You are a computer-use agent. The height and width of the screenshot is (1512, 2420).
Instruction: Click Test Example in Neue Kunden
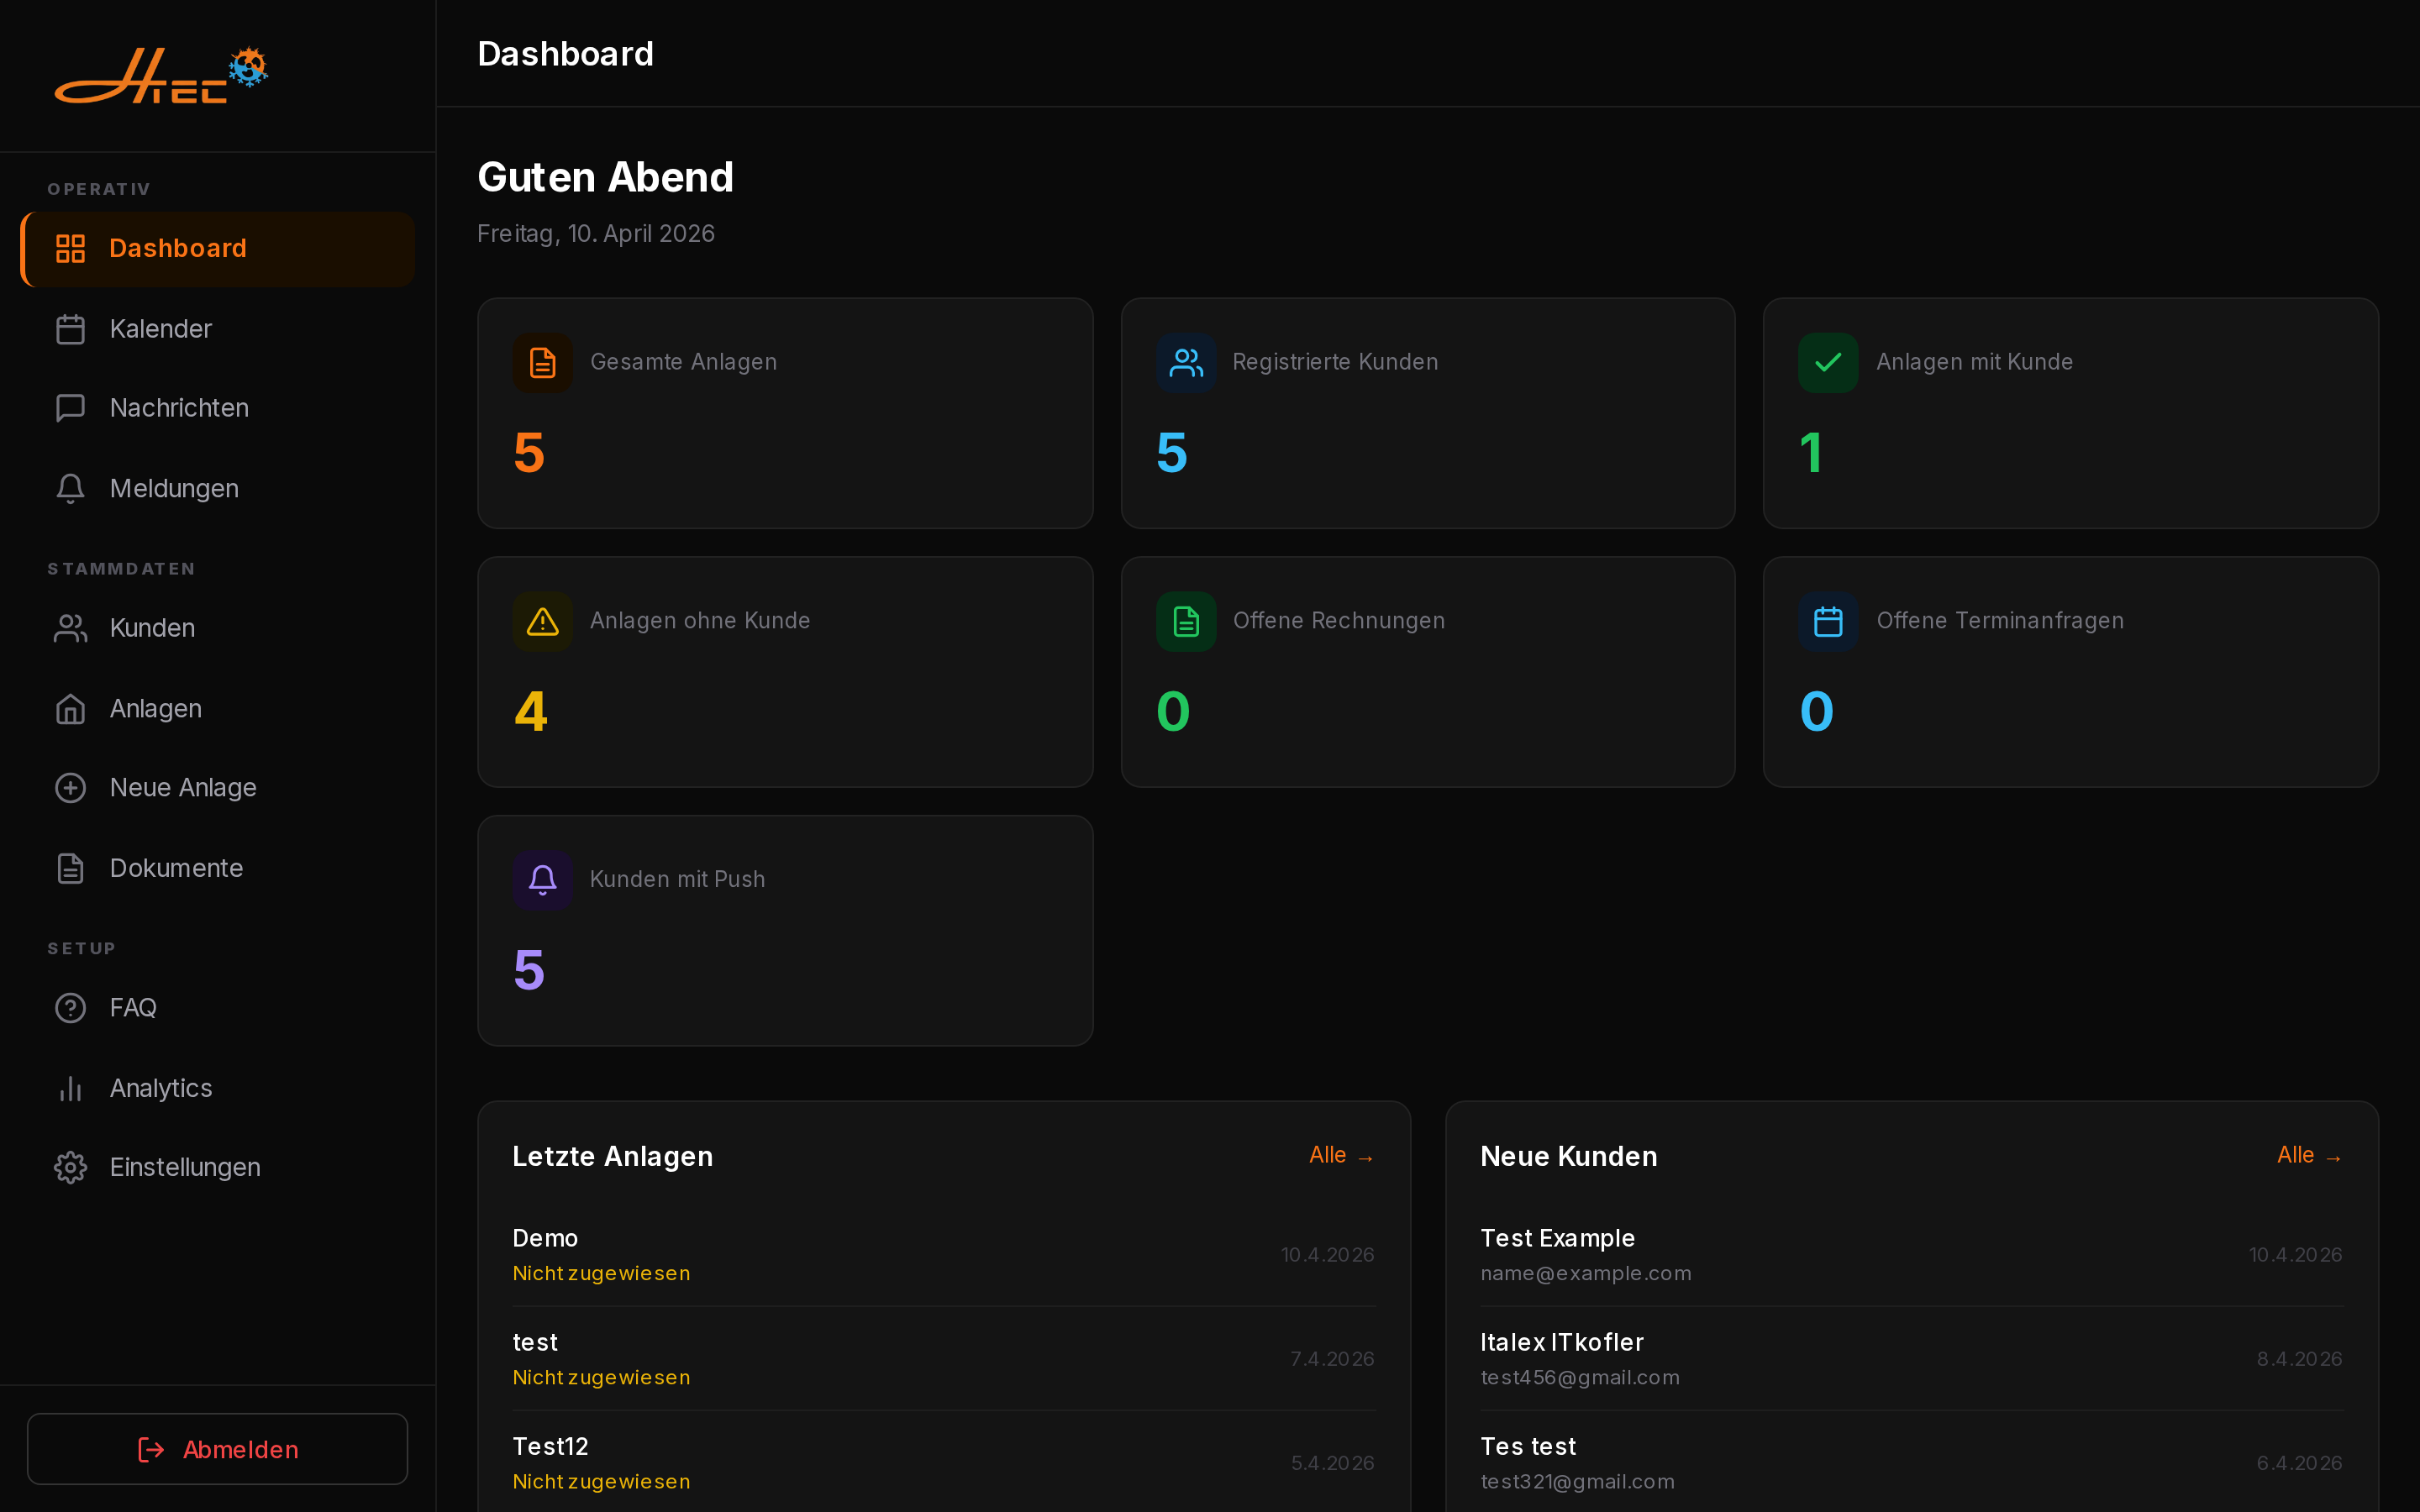1557,1238
